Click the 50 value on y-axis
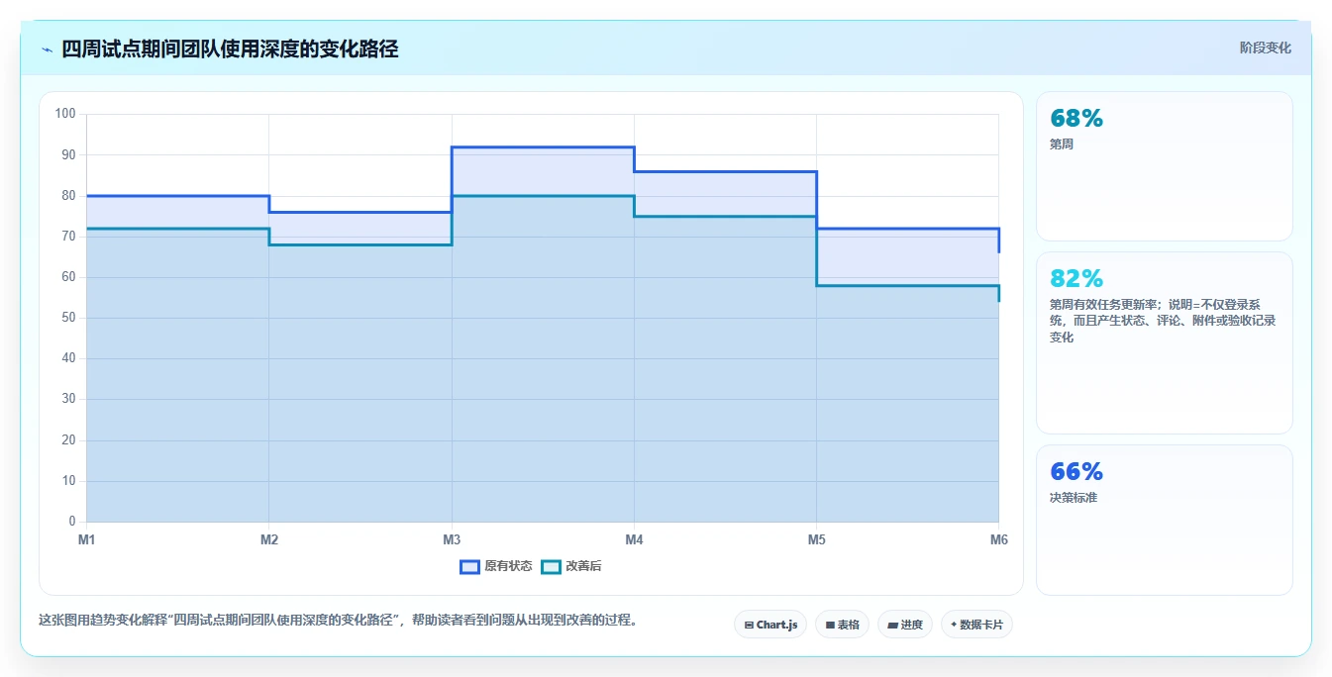The image size is (1332, 677). 68,318
